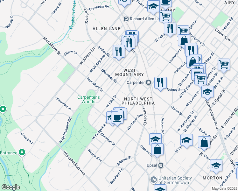Click the Telner St label
The image size is (238, 191).
56,9
